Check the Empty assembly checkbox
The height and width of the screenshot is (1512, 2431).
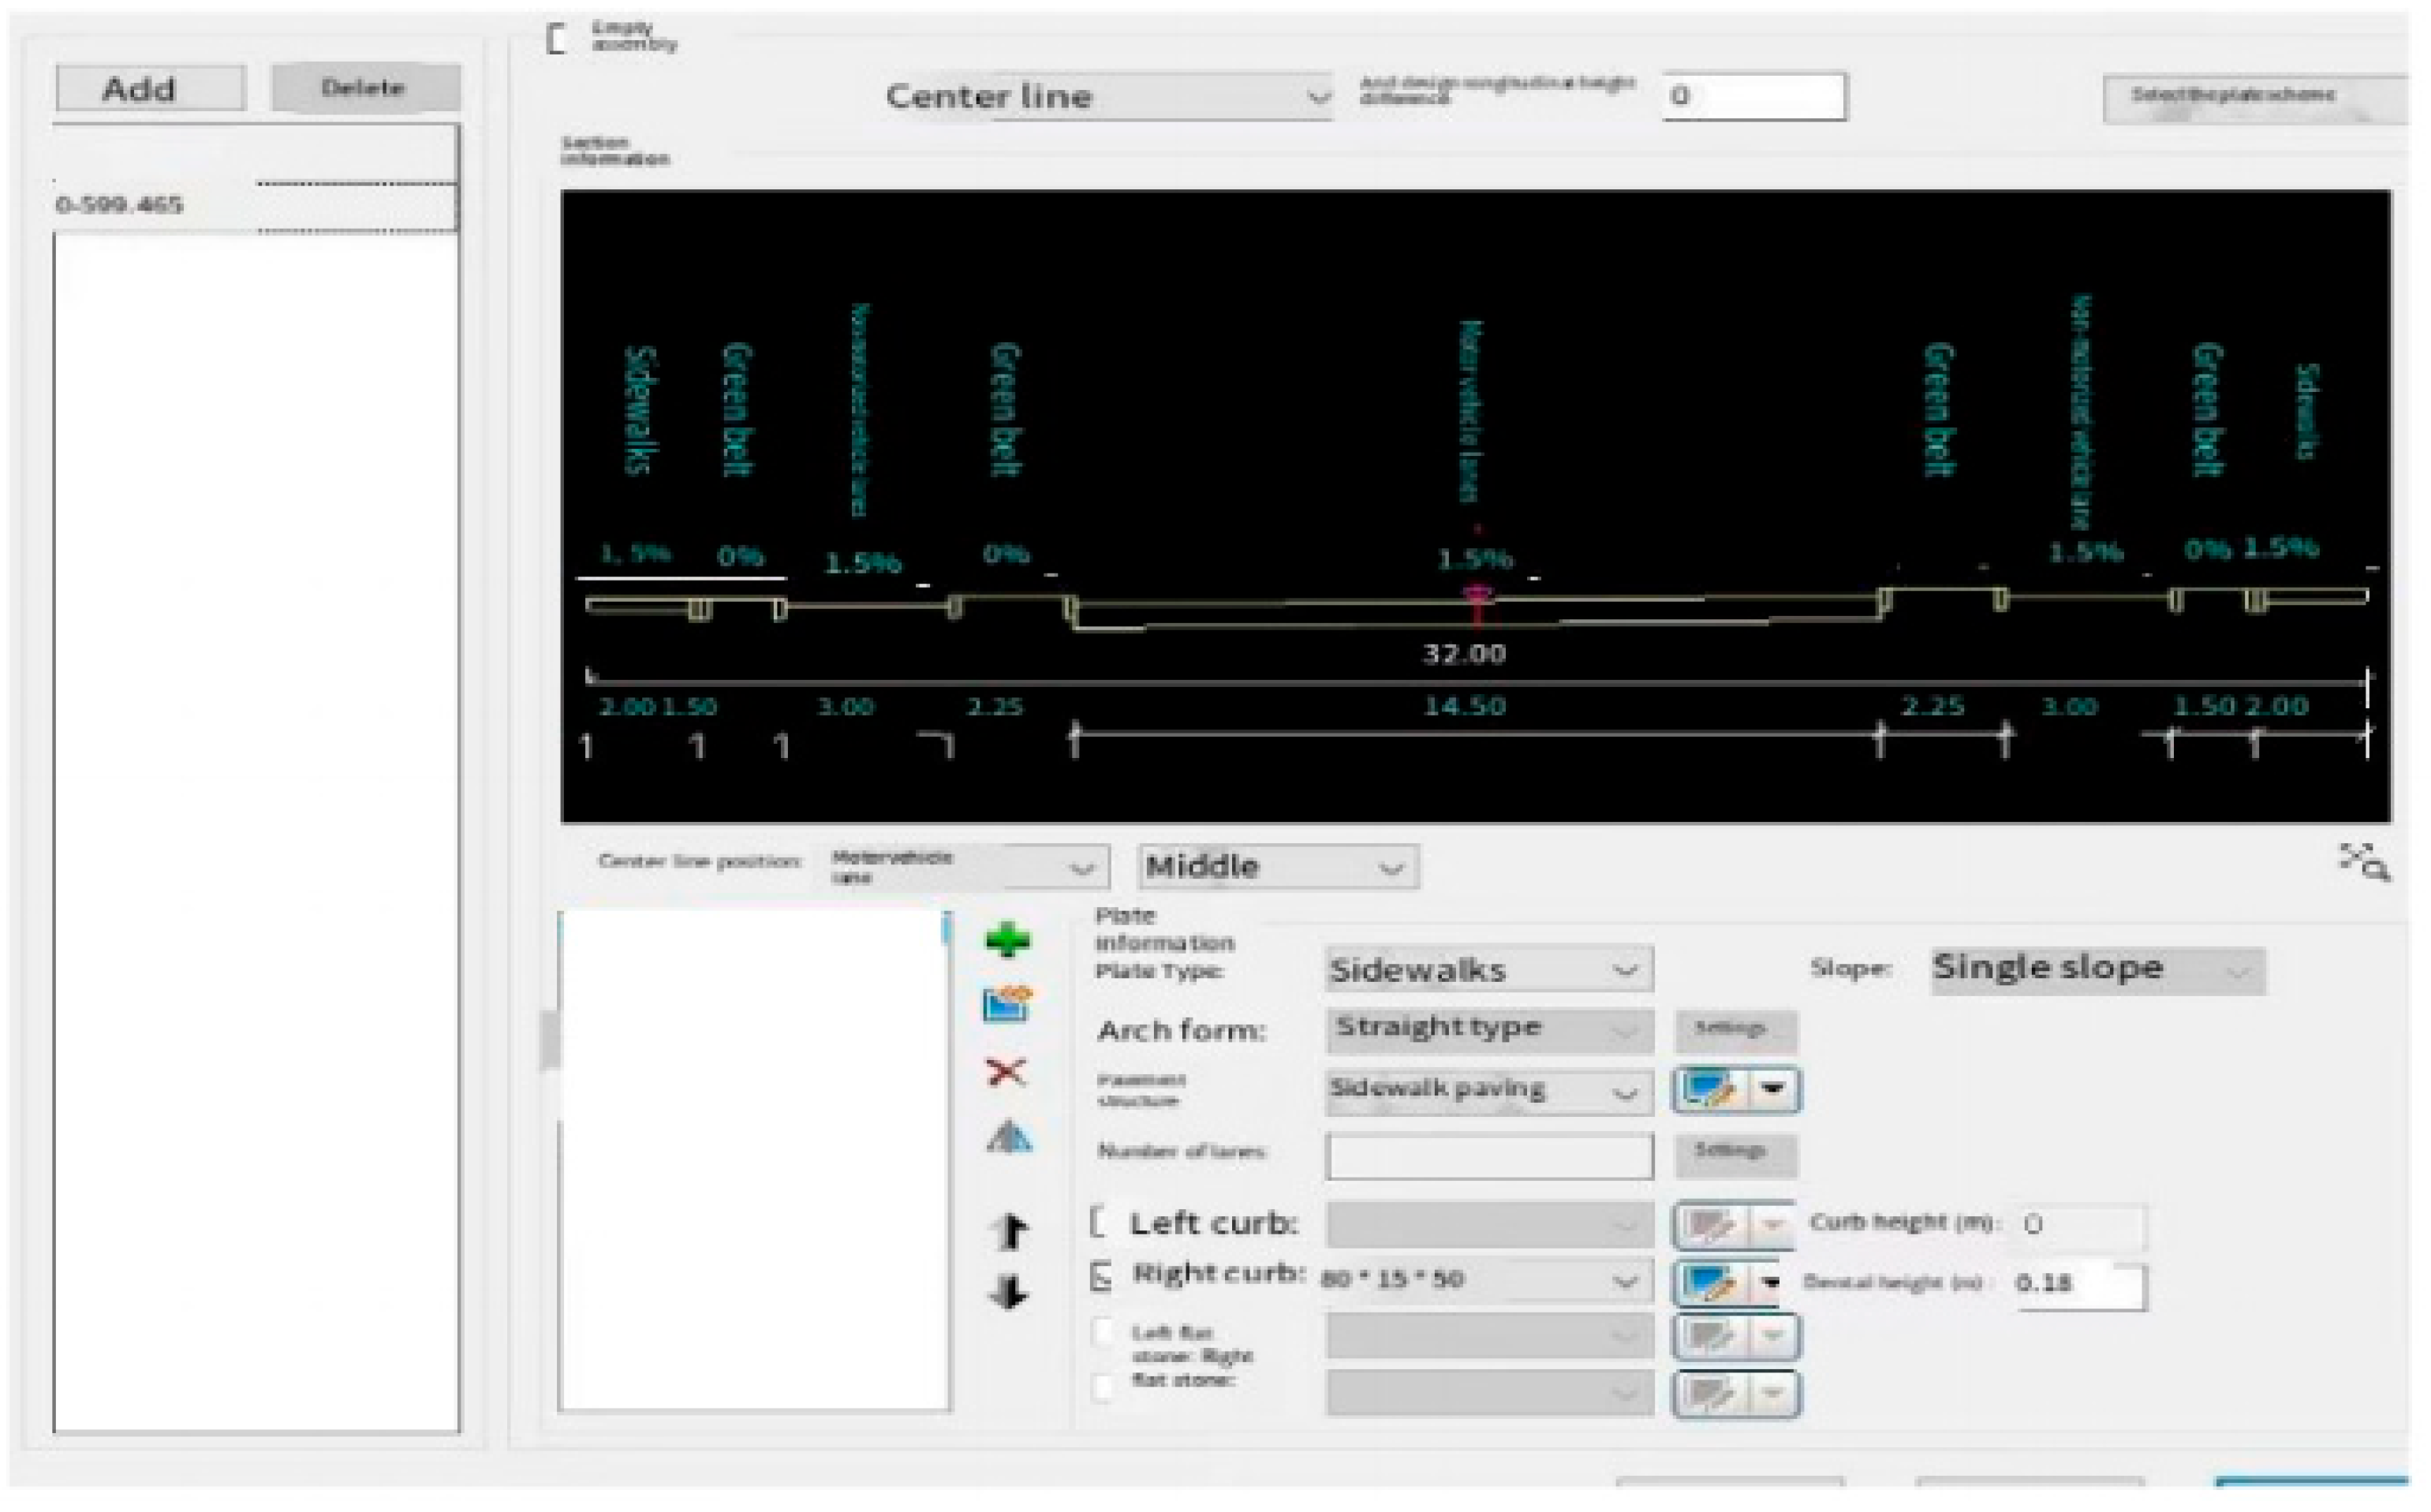pyautogui.click(x=557, y=39)
